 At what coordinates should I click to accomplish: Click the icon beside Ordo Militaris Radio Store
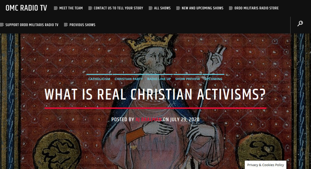[231, 8]
